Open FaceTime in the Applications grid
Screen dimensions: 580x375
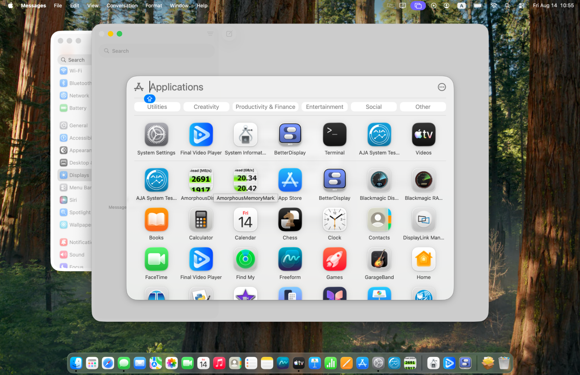point(156,259)
